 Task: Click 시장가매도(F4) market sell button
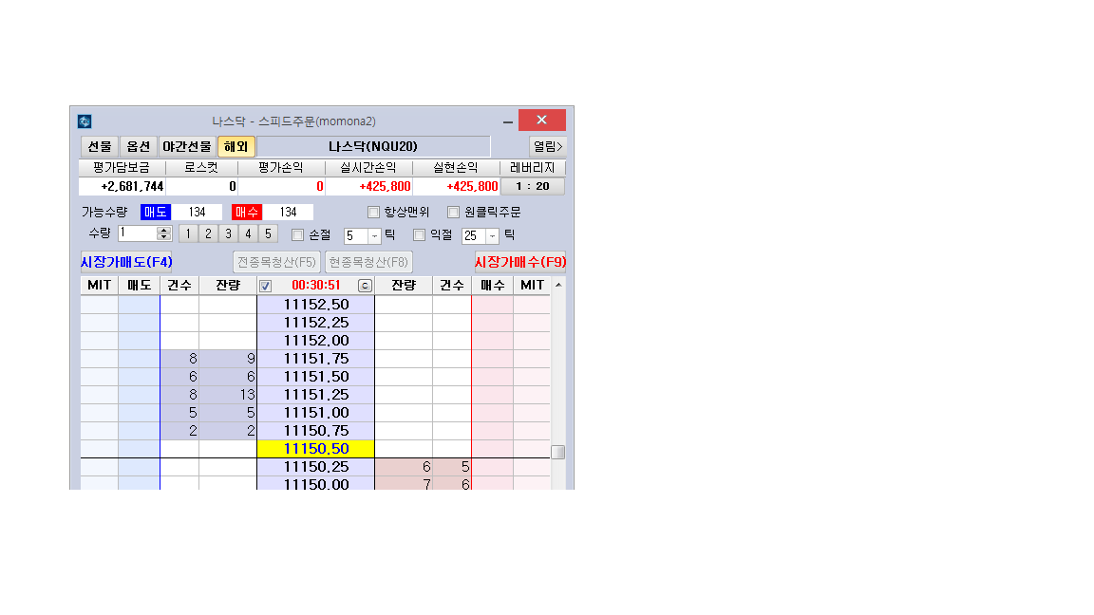click(x=126, y=262)
